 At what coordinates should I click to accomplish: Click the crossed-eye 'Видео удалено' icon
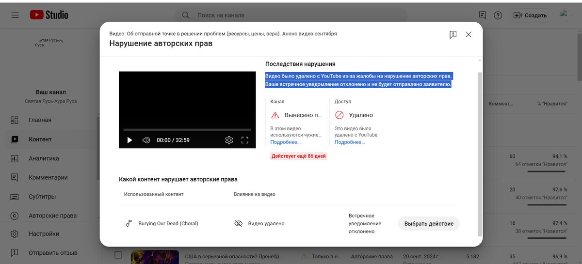click(238, 223)
